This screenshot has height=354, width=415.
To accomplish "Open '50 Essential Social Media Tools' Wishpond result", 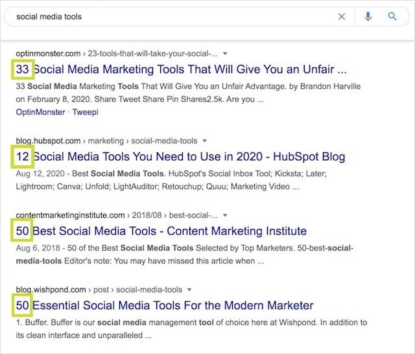I will [172, 305].
